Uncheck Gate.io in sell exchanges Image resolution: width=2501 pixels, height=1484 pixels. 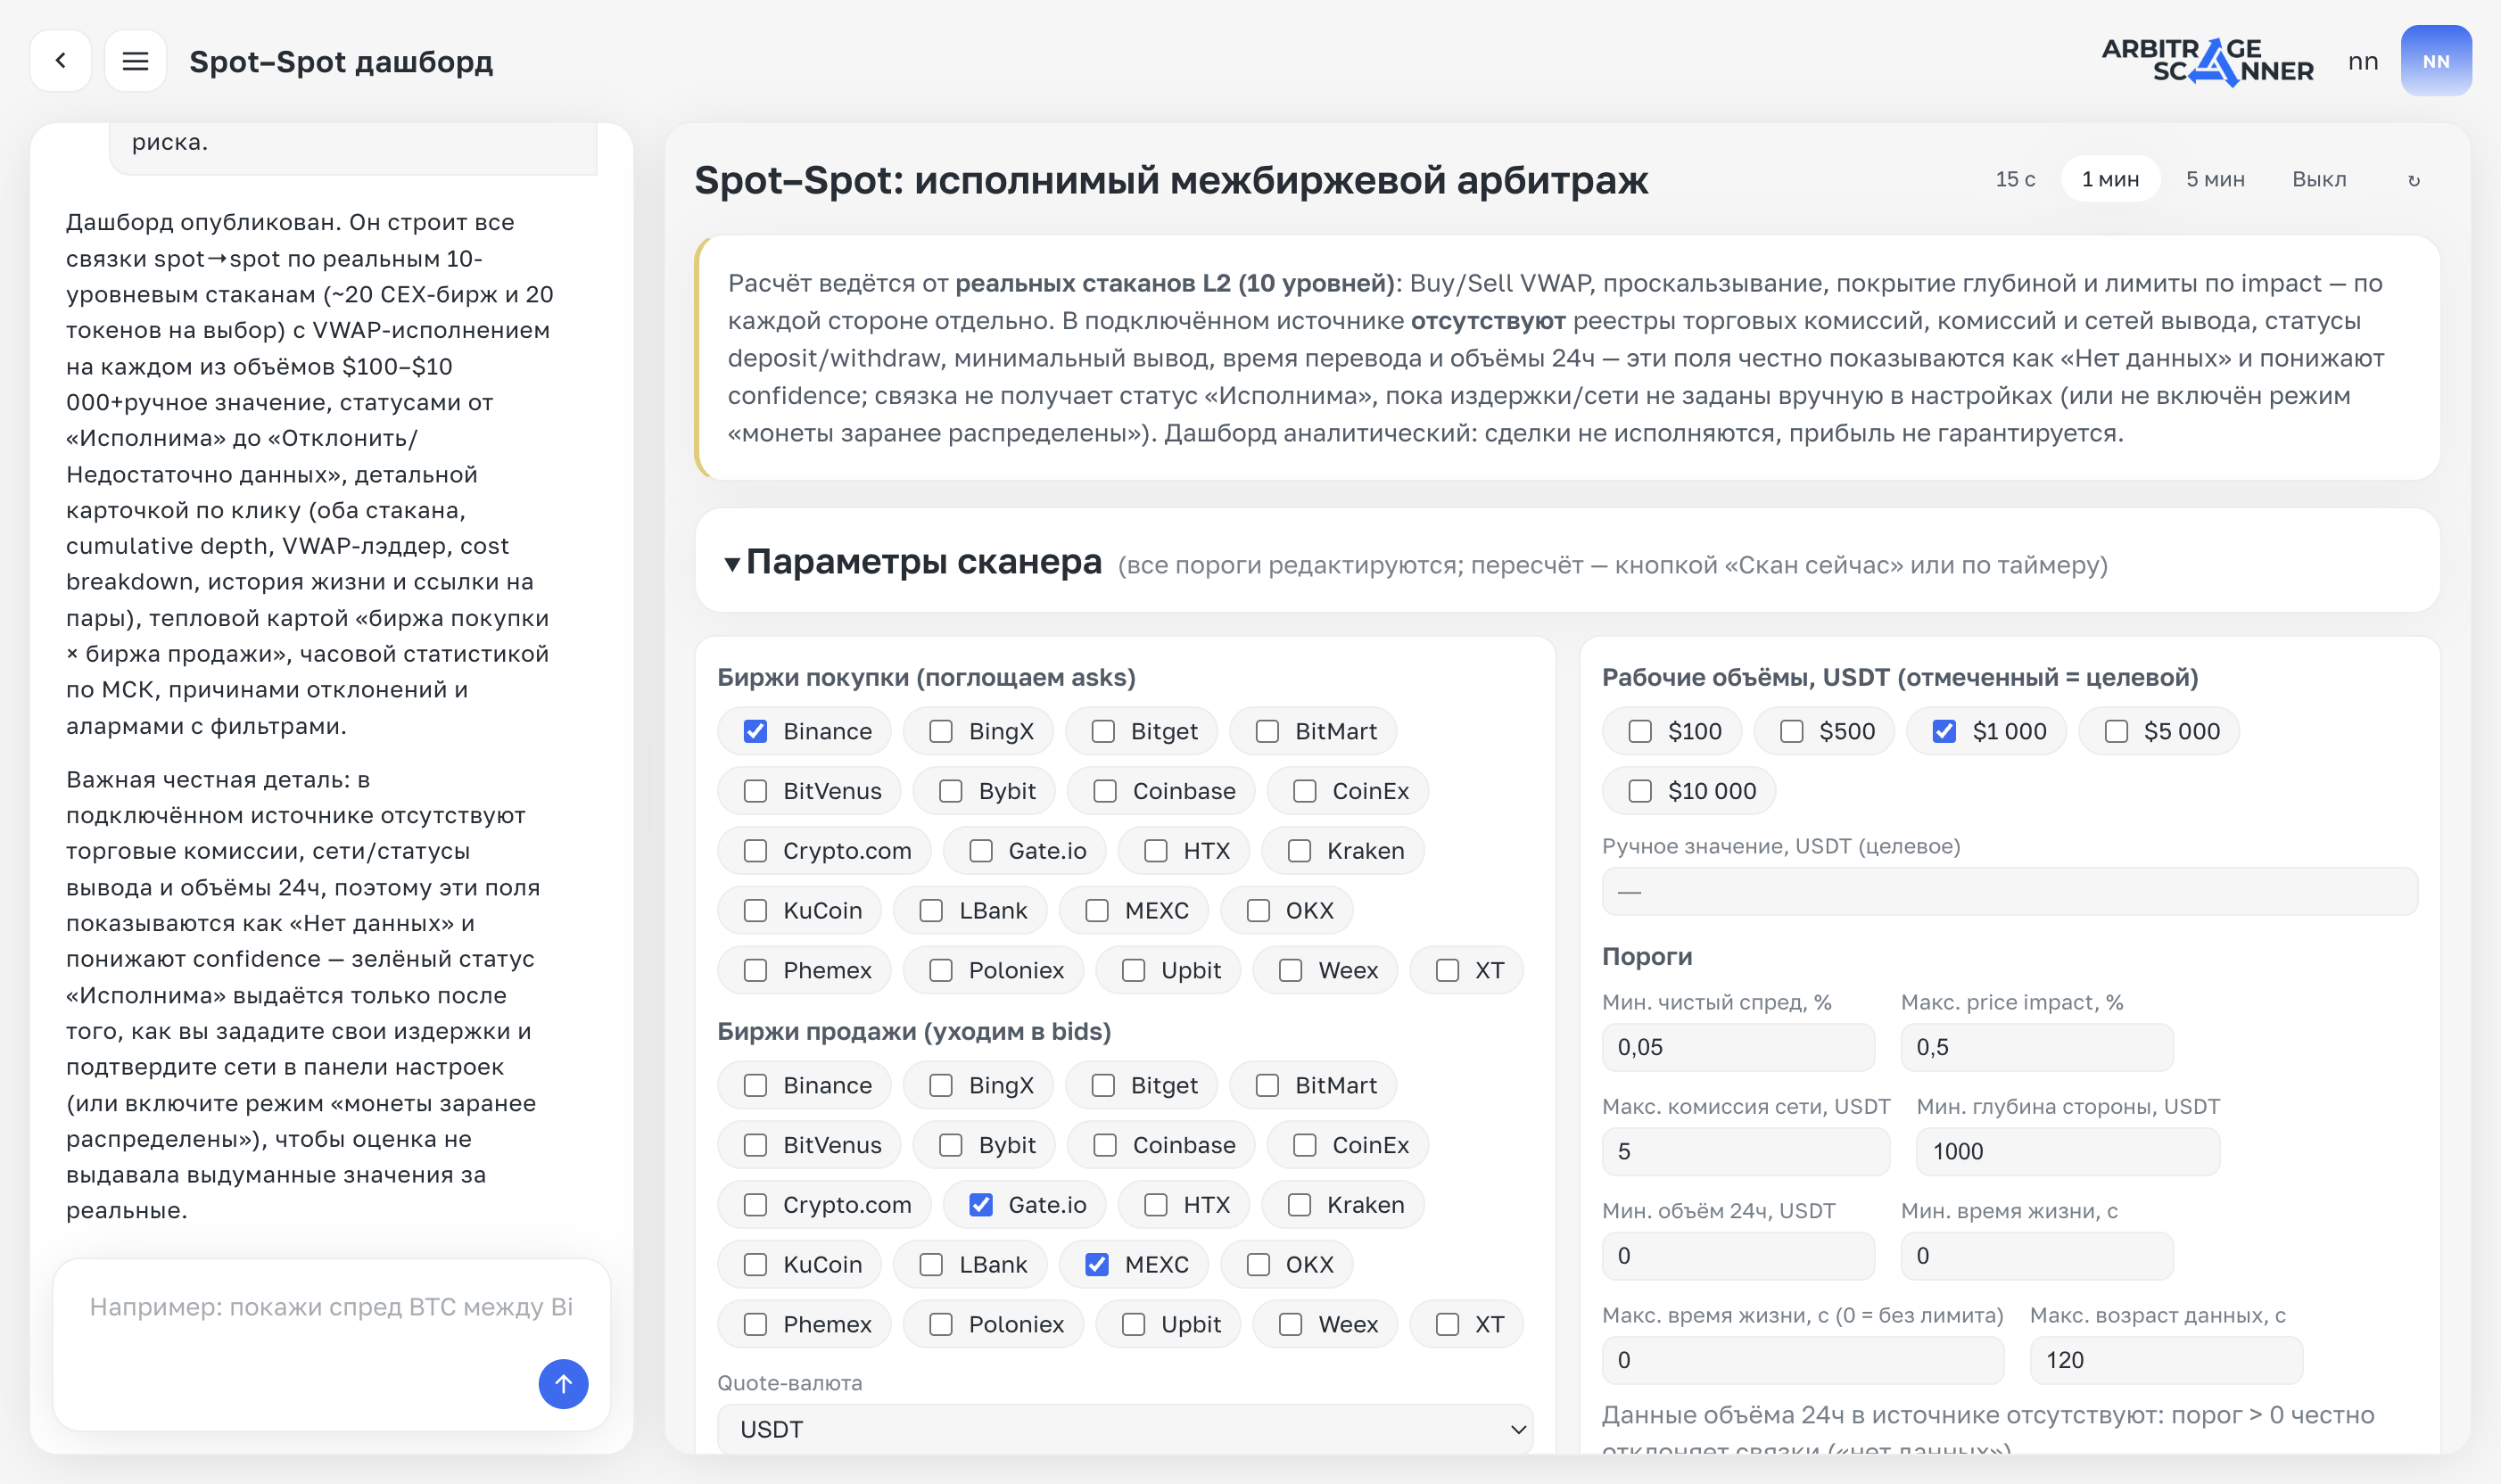click(981, 1205)
